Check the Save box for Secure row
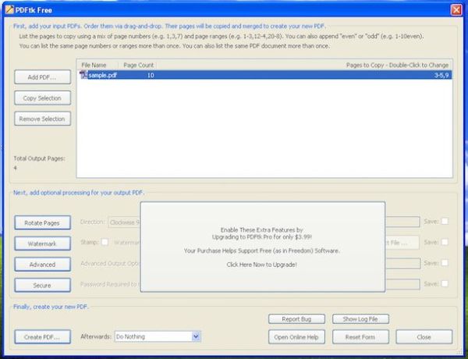Viewport: 468px width, 359px height. click(x=445, y=284)
